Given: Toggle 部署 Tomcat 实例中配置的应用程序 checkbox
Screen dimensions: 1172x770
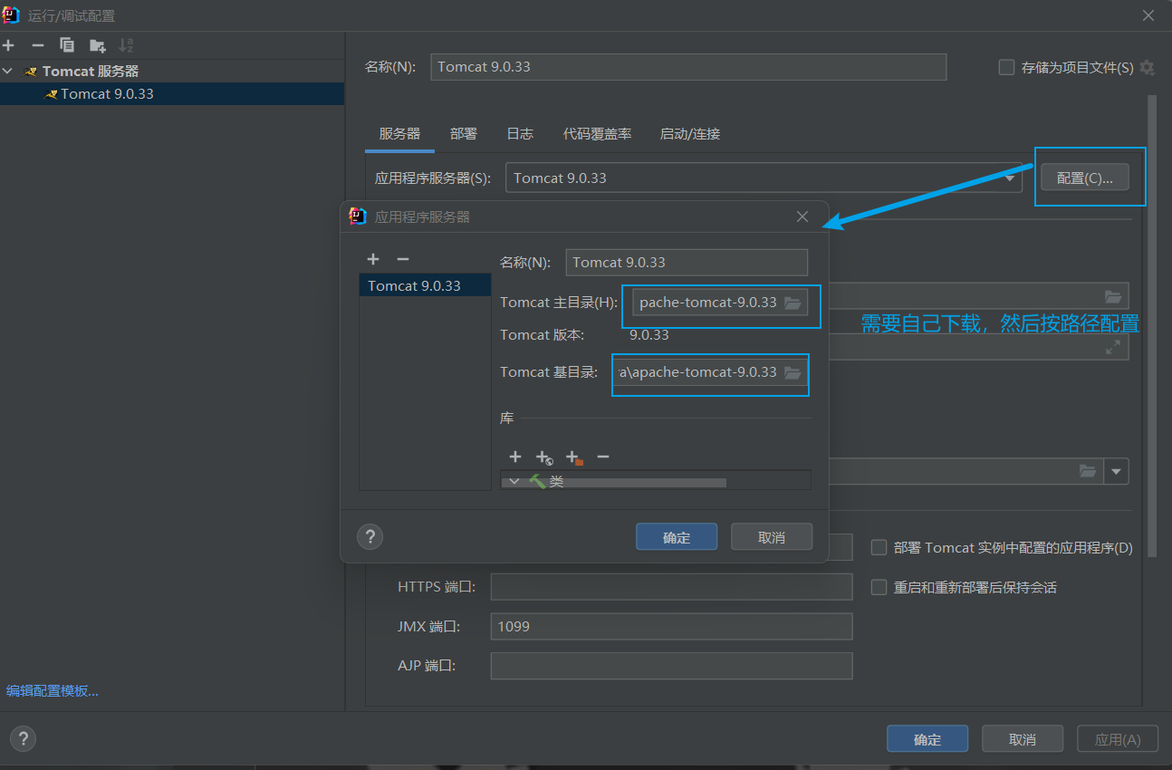Looking at the screenshot, I should click(879, 547).
